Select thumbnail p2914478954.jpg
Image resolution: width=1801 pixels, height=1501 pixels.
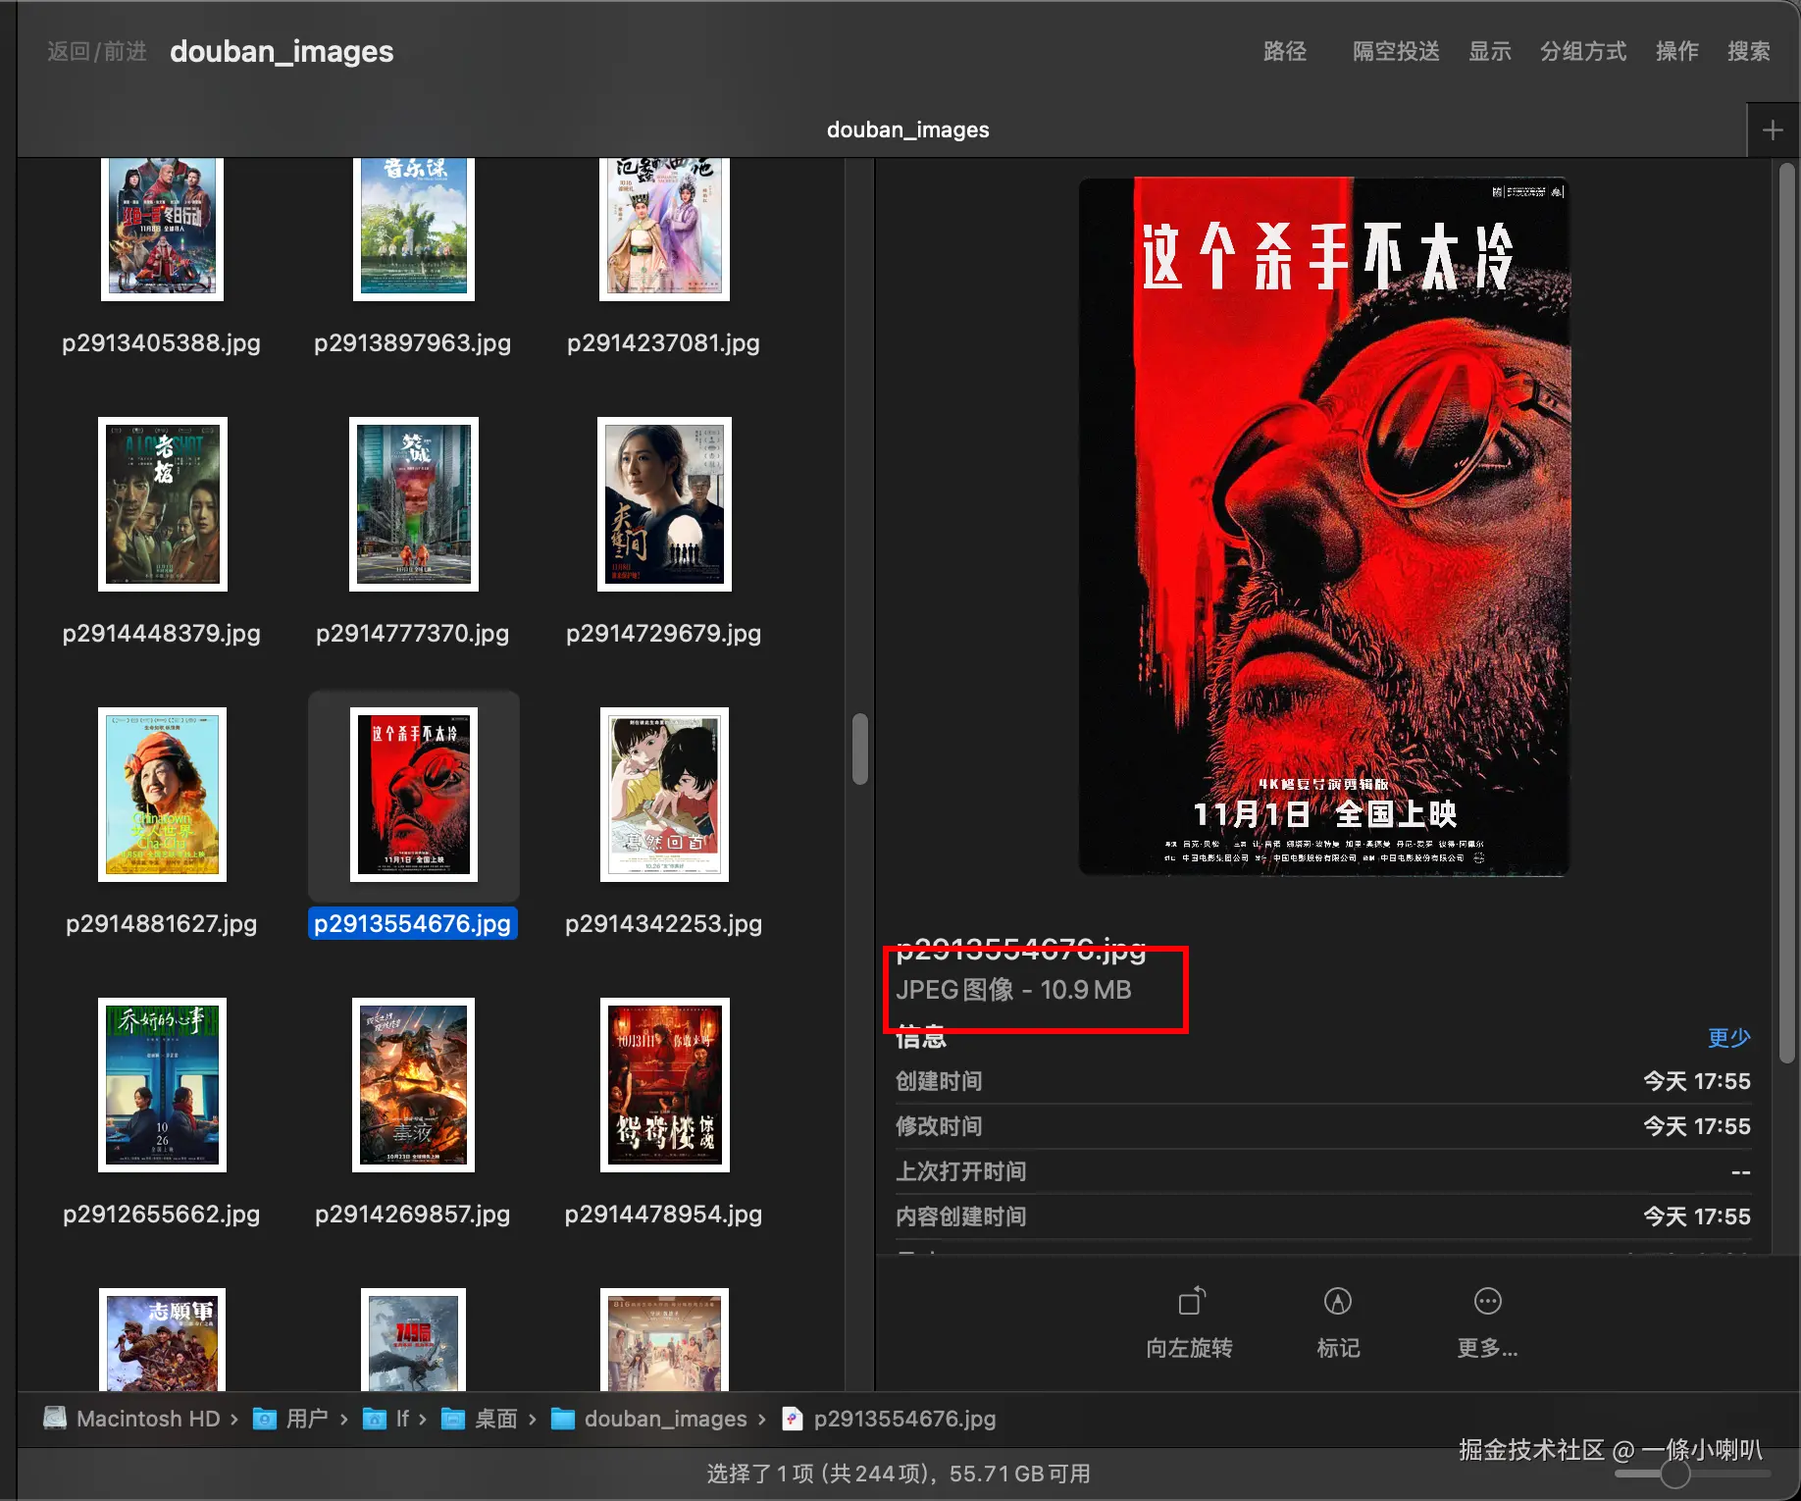664,1085
